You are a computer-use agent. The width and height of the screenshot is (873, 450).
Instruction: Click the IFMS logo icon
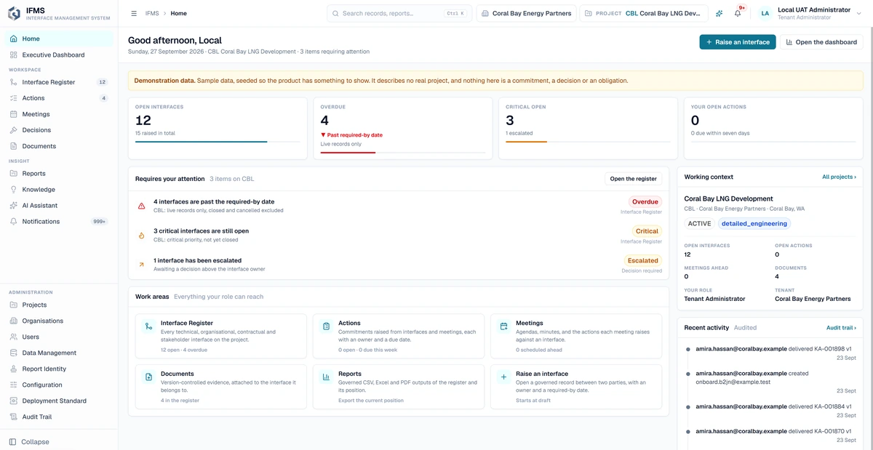pos(15,13)
